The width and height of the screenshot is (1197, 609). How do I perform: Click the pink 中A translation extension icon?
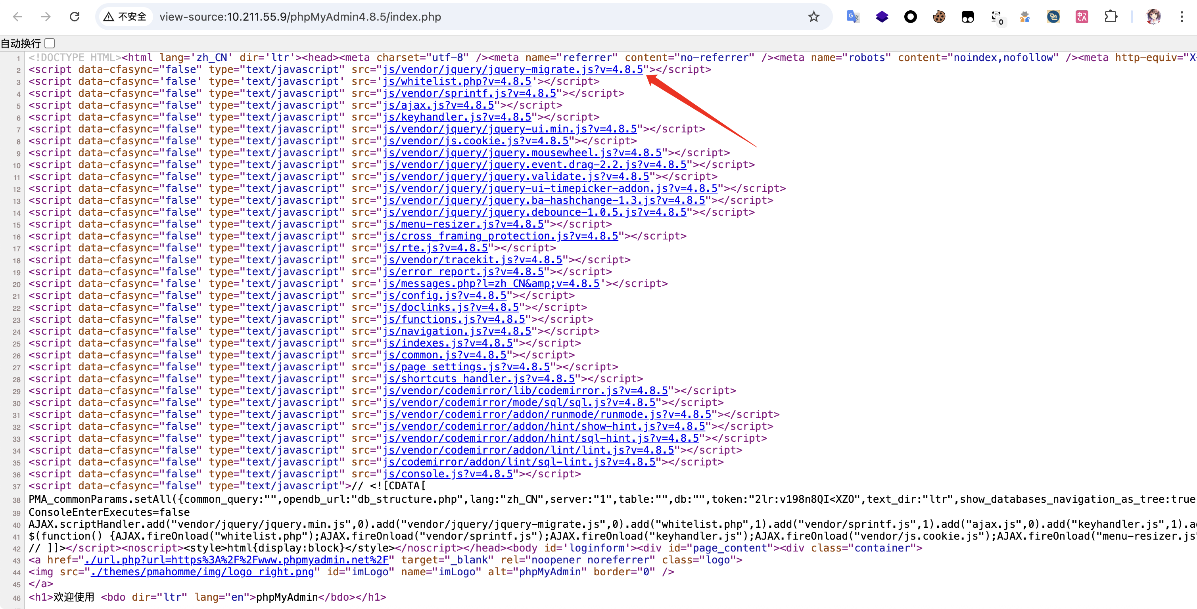1082,17
